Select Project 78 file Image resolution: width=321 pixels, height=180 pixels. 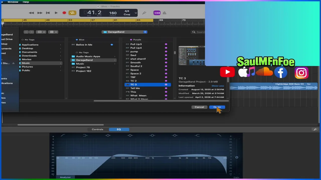pos(83,67)
